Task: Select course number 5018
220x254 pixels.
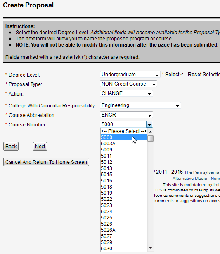Action: 124,187
